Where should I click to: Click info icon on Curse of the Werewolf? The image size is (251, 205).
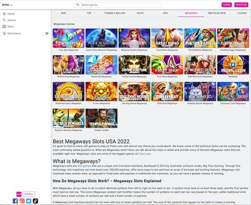[115, 31]
